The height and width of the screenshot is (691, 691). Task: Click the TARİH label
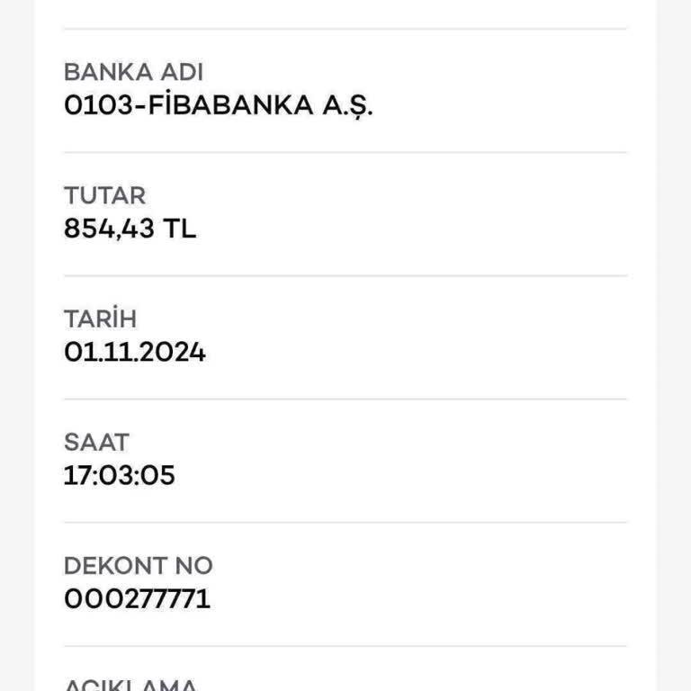pyautogui.click(x=101, y=319)
